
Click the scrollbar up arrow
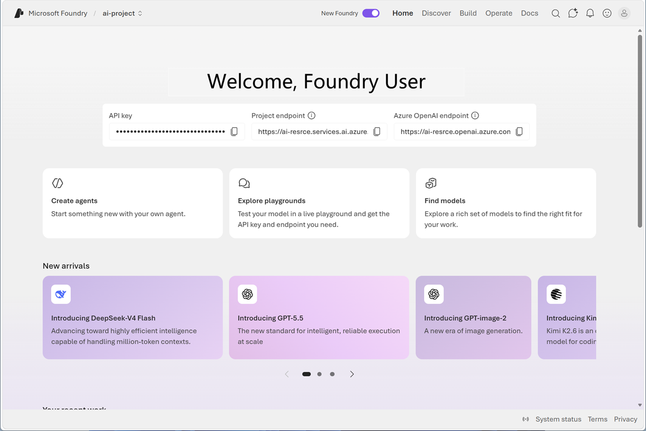pyautogui.click(x=640, y=31)
